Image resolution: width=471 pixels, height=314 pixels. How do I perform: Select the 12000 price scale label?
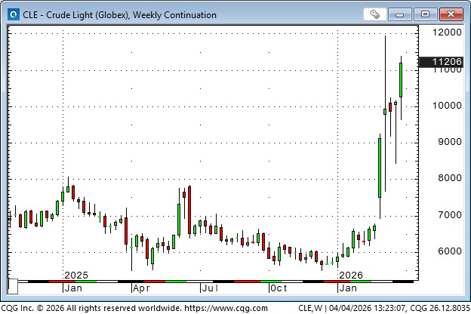[x=445, y=32]
